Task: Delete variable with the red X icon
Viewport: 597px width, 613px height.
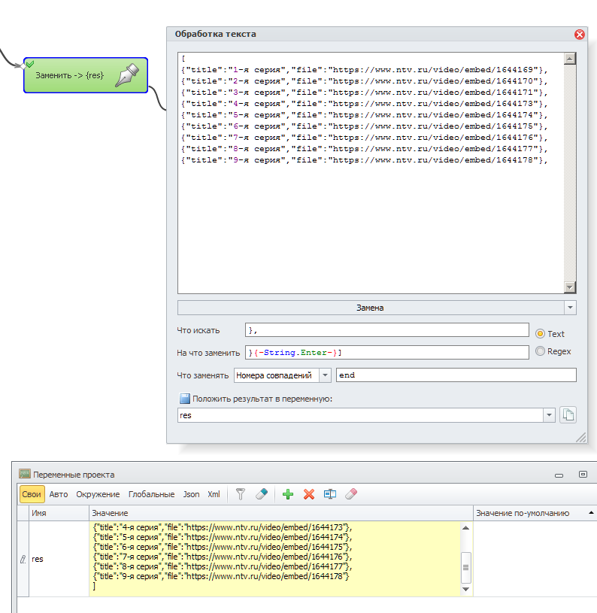Action: click(x=309, y=494)
